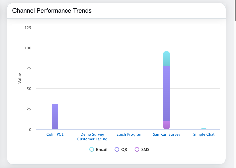Open the Colin PG1 axis label
236x168 pixels.
[55, 134]
